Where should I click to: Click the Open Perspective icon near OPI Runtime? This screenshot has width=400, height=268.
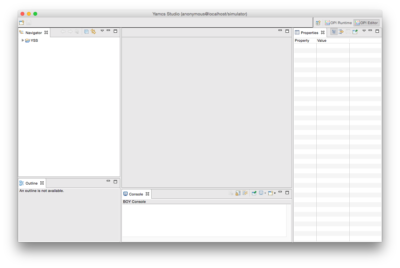pyautogui.click(x=318, y=22)
